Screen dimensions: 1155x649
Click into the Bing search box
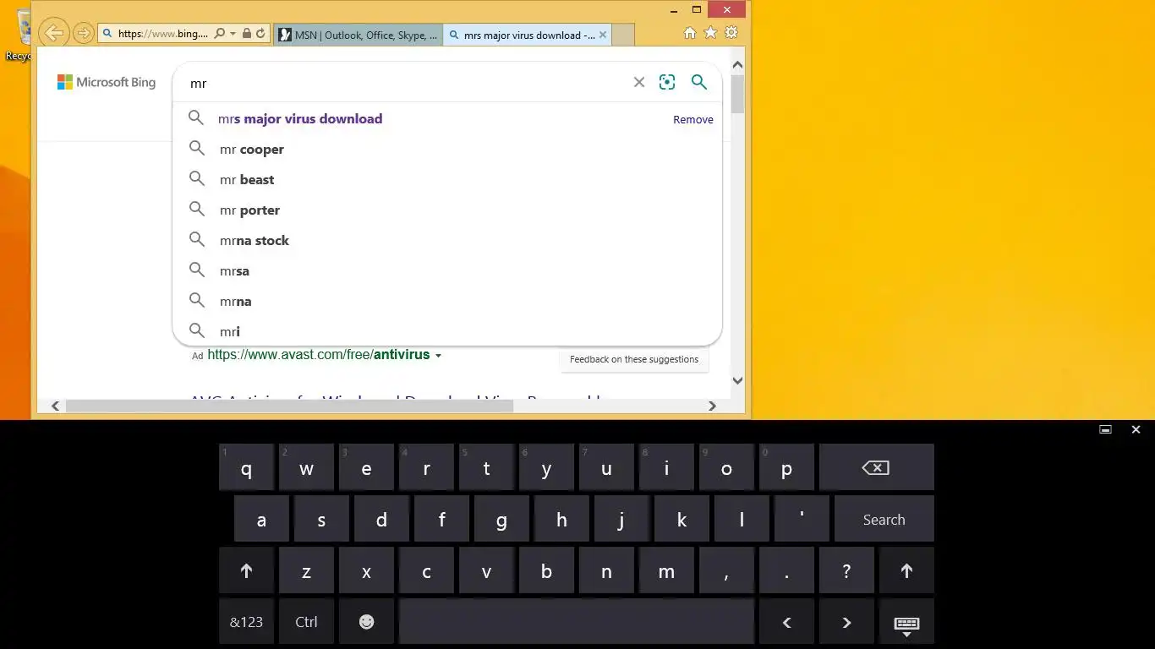pos(406,83)
